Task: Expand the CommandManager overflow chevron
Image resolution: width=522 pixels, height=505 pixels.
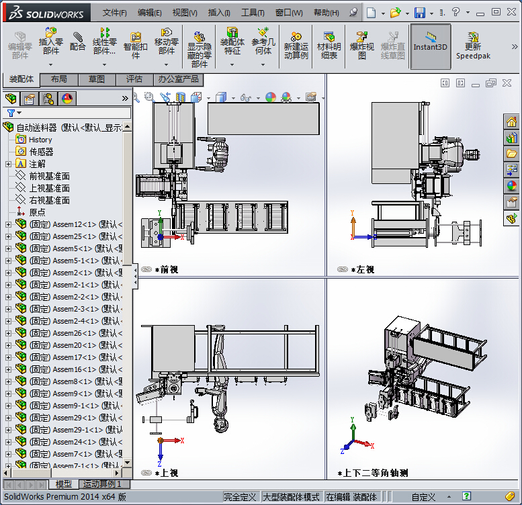Action: (x=515, y=46)
